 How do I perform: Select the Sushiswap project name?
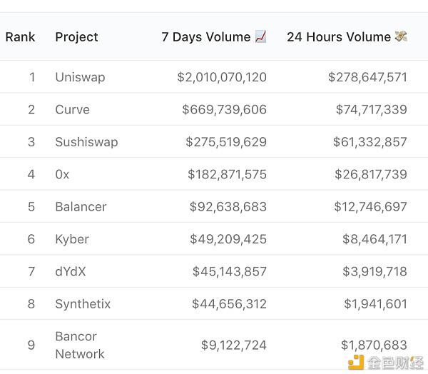(x=86, y=142)
